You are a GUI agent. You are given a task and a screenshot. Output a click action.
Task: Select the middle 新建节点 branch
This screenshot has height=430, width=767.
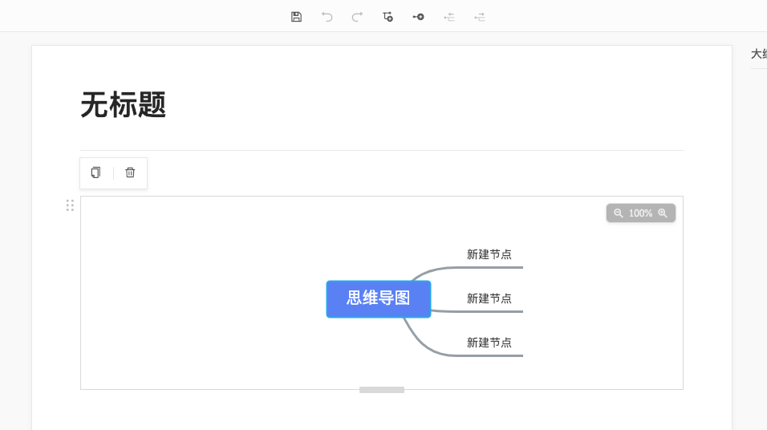click(x=489, y=298)
